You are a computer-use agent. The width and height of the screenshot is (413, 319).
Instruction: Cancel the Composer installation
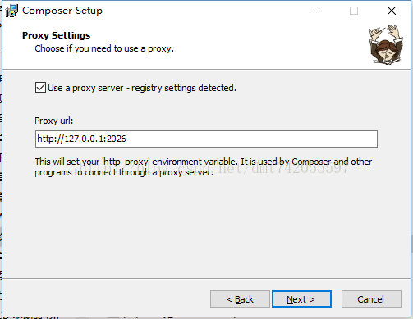371,299
